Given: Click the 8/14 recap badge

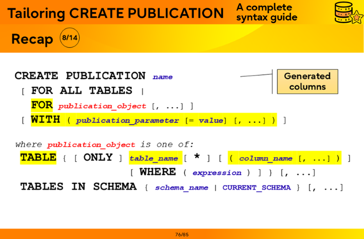Looking at the screenshot, I should click(x=69, y=38).
